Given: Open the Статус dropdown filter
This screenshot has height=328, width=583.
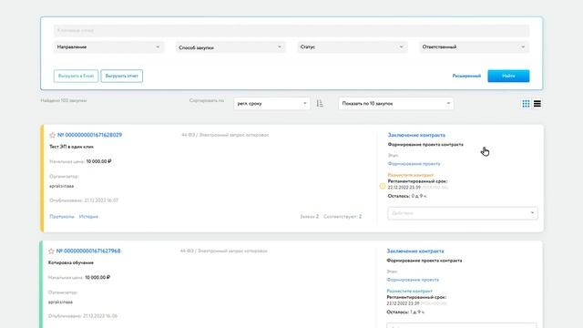Looking at the screenshot, I should pos(353,47).
